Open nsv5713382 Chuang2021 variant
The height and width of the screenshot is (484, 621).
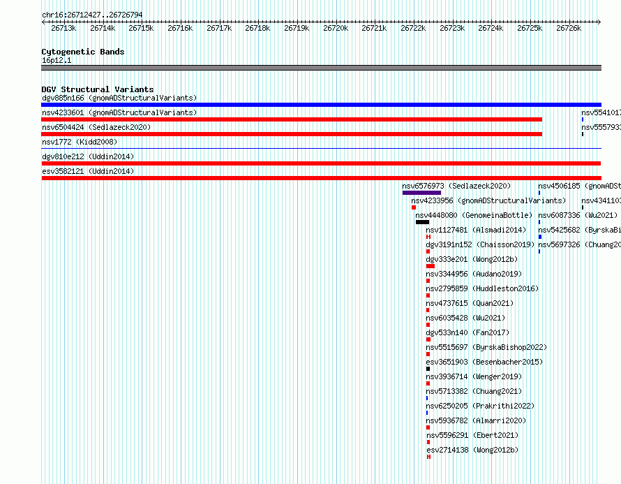474,391
